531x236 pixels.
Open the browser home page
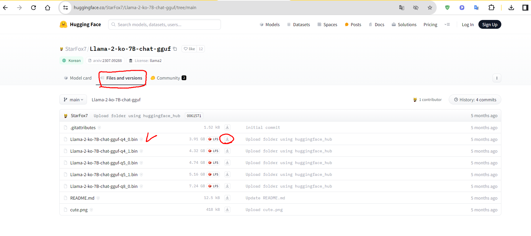[x=48, y=8]
